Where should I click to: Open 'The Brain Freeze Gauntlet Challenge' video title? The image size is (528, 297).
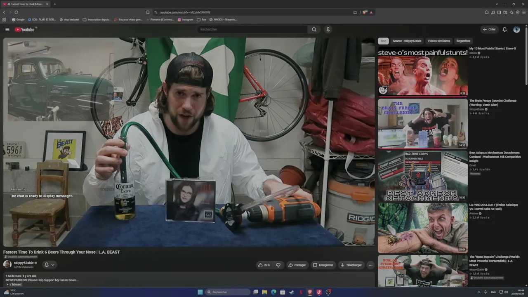(493, 103)
